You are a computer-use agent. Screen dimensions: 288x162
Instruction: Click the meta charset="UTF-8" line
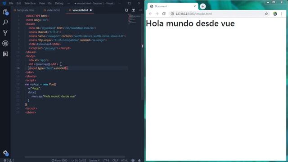45,32
